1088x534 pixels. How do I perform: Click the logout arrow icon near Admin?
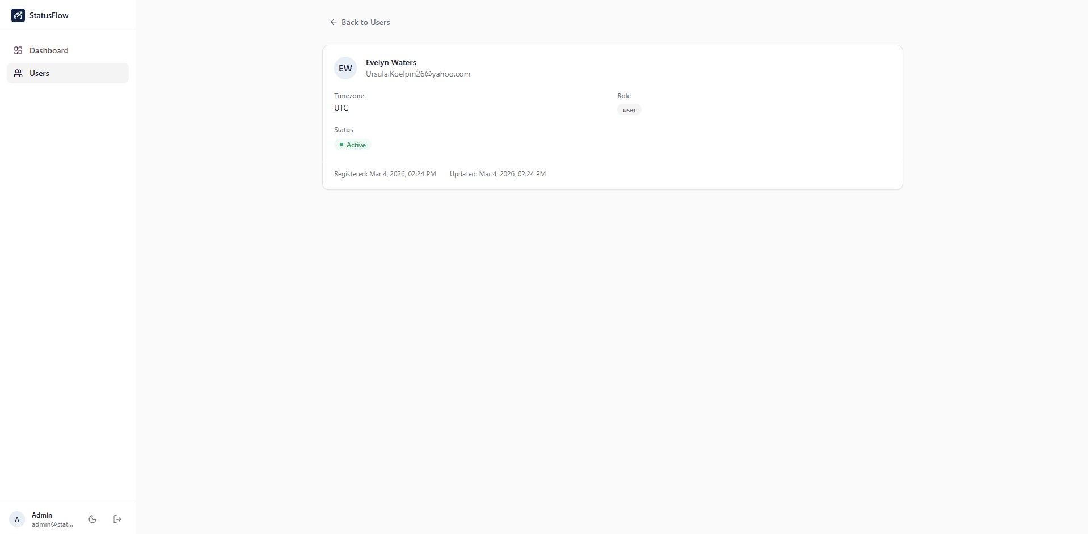(x=117, y=519)
